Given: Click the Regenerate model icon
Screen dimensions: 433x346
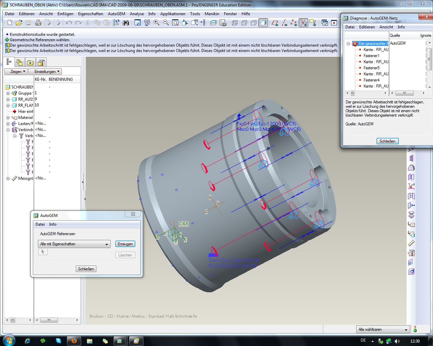Looking at the screenshot, I should pos(116,23).
